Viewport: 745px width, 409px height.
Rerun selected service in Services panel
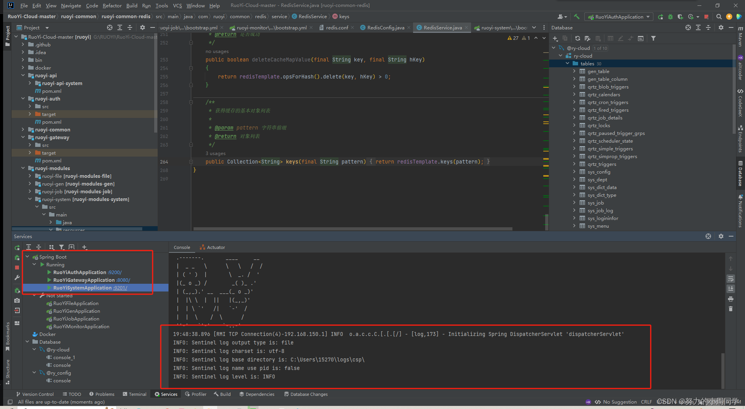(x=17, y=247)
